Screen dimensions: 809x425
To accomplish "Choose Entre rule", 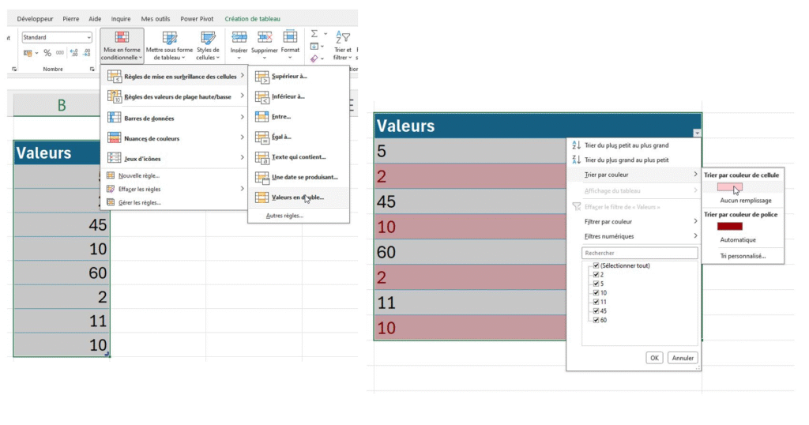I will (x=298, y=117).
